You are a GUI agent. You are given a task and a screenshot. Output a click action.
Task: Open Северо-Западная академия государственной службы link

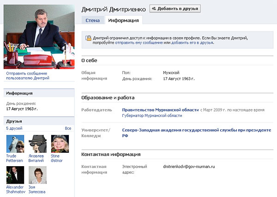tap(196, 130)
